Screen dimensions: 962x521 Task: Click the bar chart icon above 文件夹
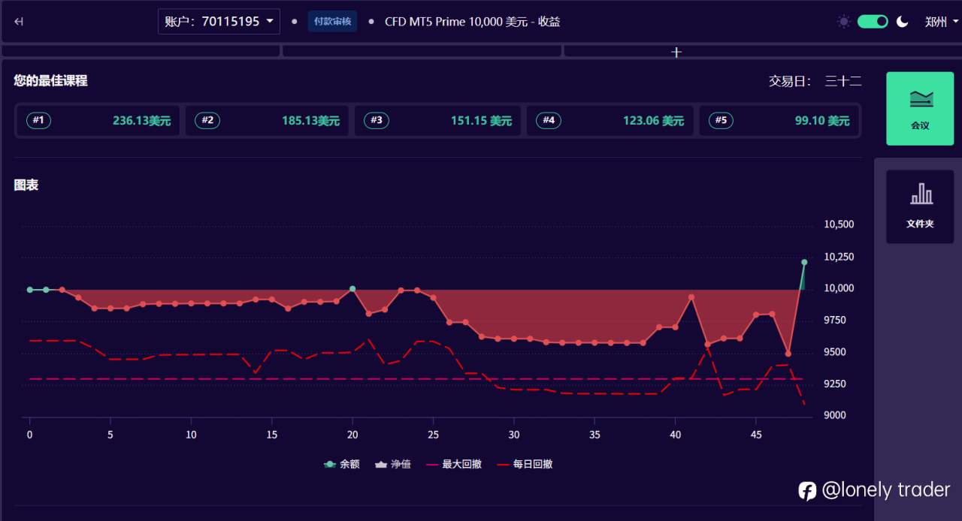(921, 194)
